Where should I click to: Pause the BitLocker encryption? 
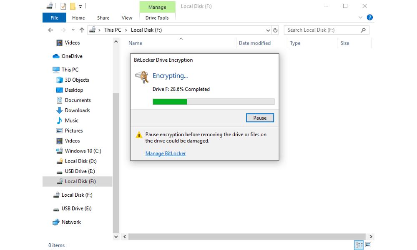click(260, 118)
